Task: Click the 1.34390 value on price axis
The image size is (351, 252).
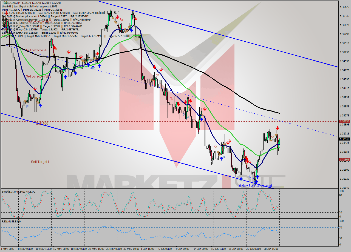Action: click(x=344, y=79)
